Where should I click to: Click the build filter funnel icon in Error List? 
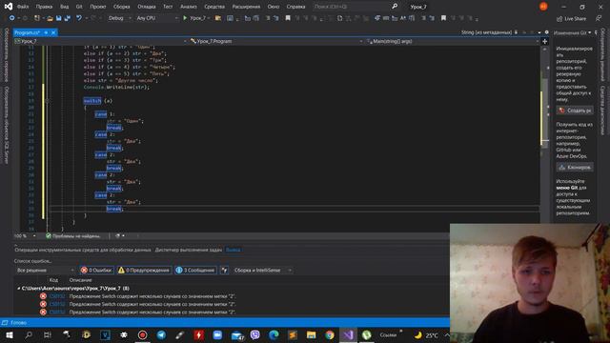tap(225, 270)
